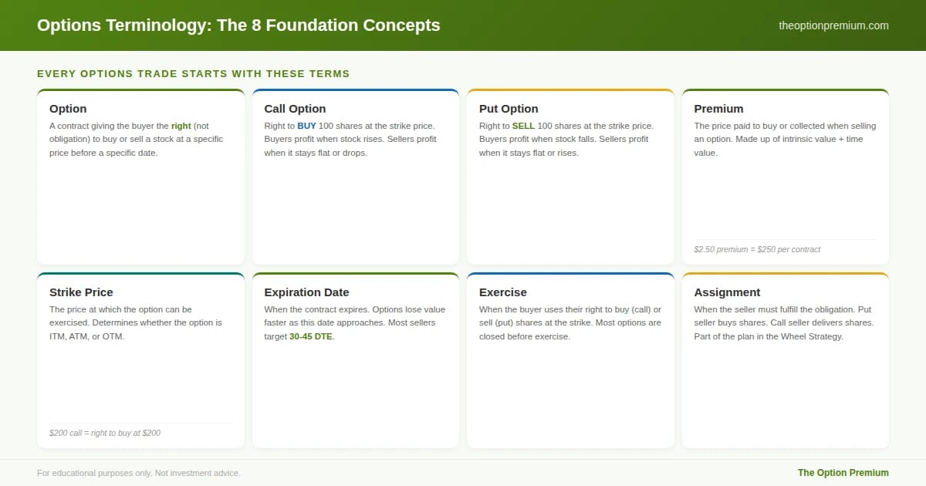This screenshot has width=926, height=486.
Task: Select the Option card title
Action: [68, 109]
